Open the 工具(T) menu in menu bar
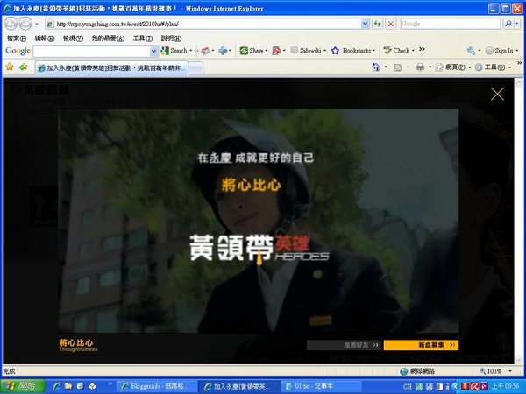The height and width of the screenshot is (394, 526). [143, 39]
